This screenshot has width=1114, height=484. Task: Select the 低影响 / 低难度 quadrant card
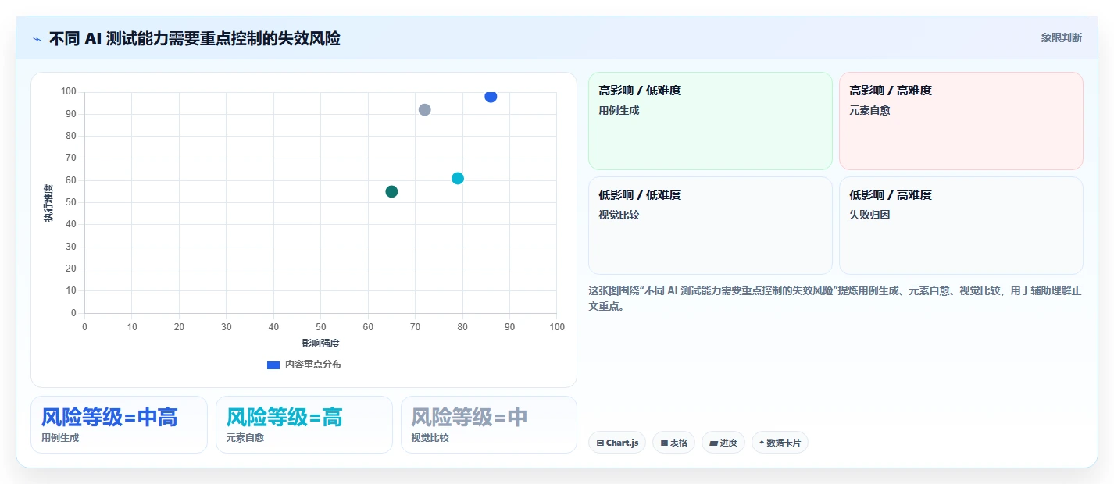click(710, 226)
